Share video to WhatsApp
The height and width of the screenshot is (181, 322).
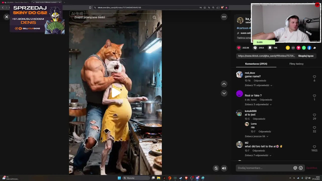pos(304,48)
